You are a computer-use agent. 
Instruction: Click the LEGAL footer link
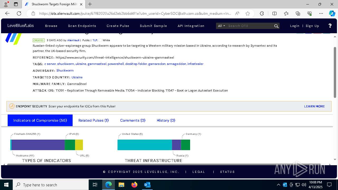pos(199,172)
